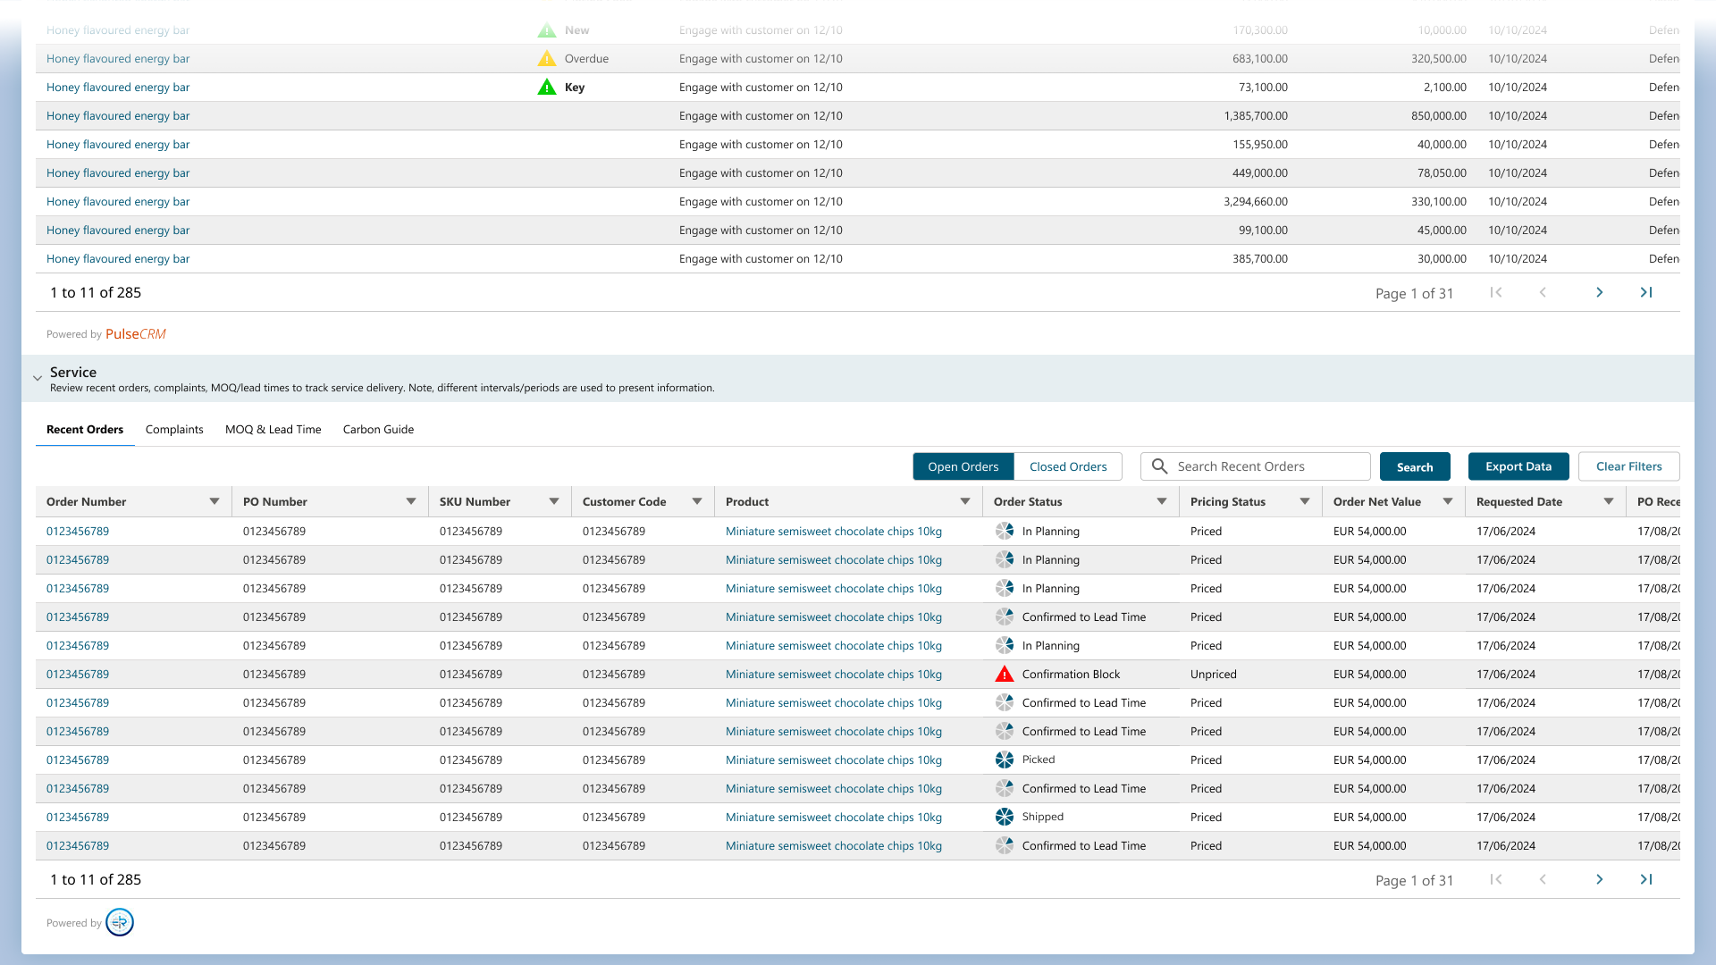Switch to Closed Orders view
The image size is (1716, 965).
pos(1068,466)
